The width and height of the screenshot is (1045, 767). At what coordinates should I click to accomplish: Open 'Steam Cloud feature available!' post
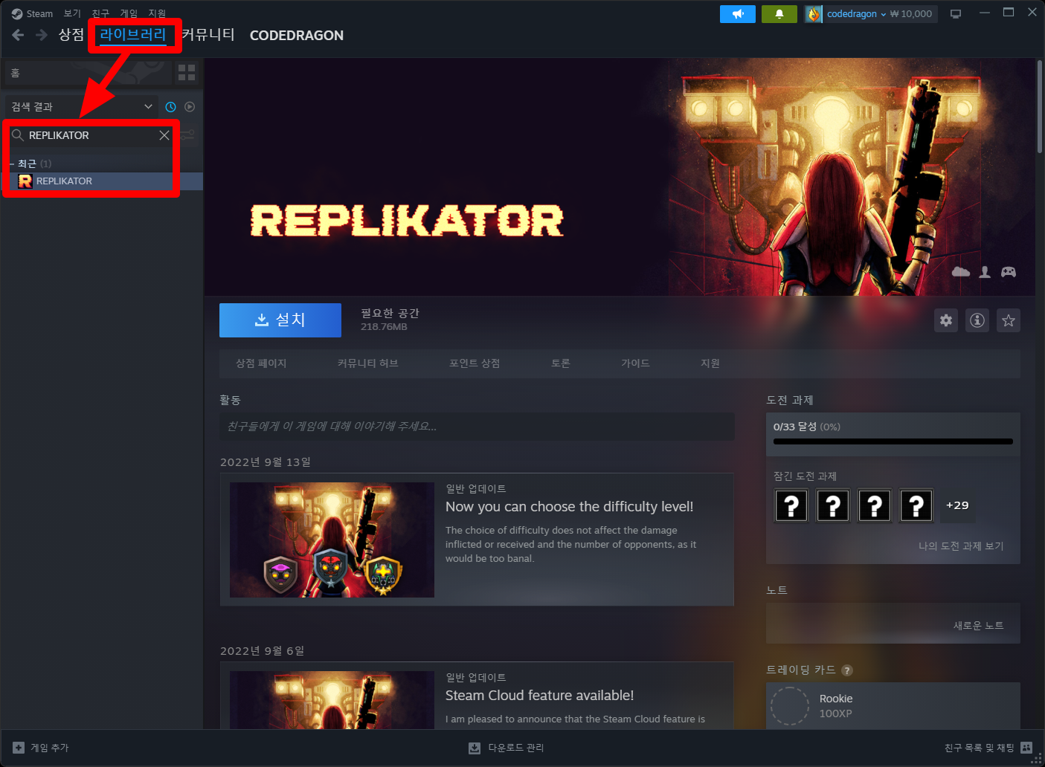[x=539, y=696]
